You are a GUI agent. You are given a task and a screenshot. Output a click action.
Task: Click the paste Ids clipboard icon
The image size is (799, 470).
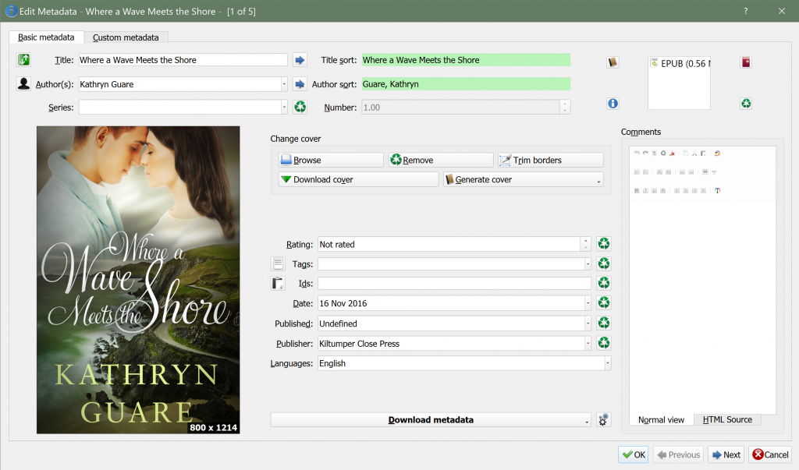pos(278,283)
